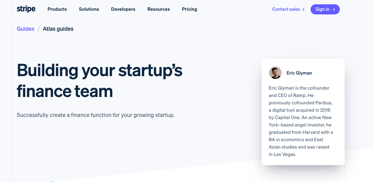This screenshot has width=374, height=182.
Task: Open the Solutions menu
Action: tap(89, 9)
